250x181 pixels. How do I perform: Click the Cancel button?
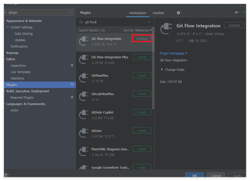[216, 175]
